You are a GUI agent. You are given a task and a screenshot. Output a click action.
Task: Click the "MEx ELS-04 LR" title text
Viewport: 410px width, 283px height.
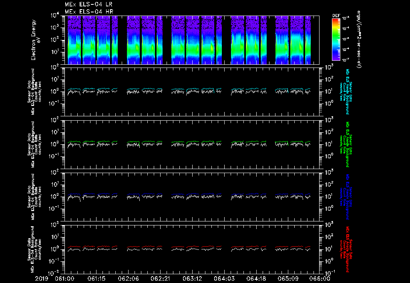click(x=88, y=4)
